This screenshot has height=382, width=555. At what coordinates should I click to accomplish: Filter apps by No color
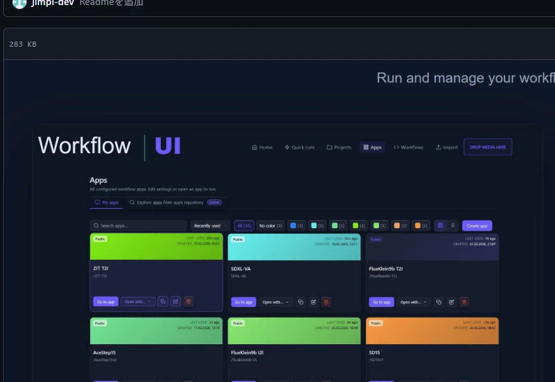tap(271, 226)
